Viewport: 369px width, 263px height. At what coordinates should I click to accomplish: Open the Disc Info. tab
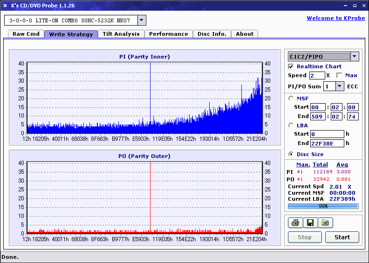click(x=212, y=34)
